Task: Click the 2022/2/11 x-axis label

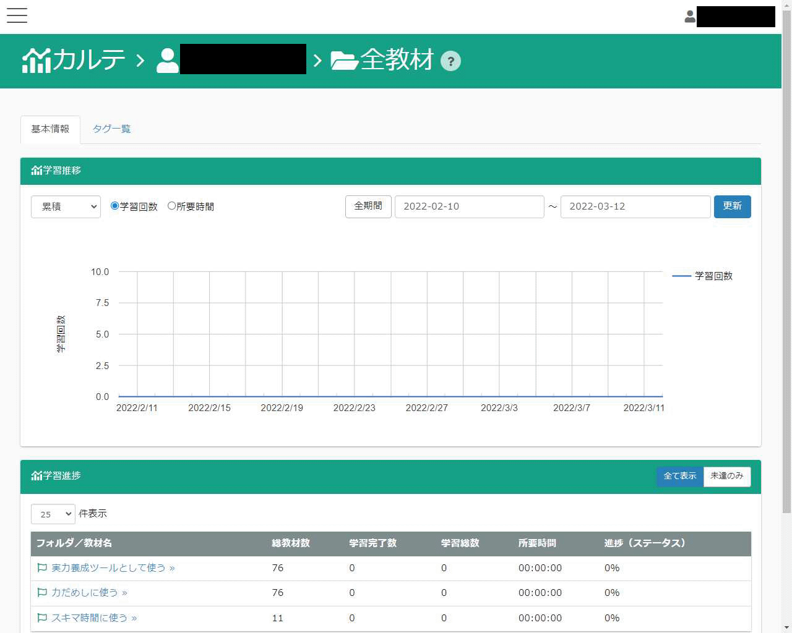Action: (137, 408)
